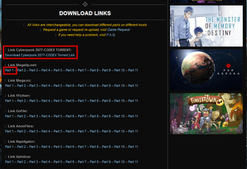Image resolution: width=247 pixels, height=169 pixels.
Task: Open 1Fichier Part 4 link
Action: (x=46, y=101)
